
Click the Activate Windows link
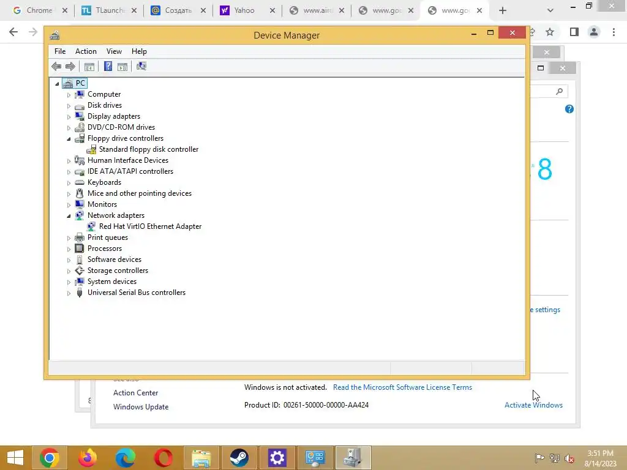(533, 405)
